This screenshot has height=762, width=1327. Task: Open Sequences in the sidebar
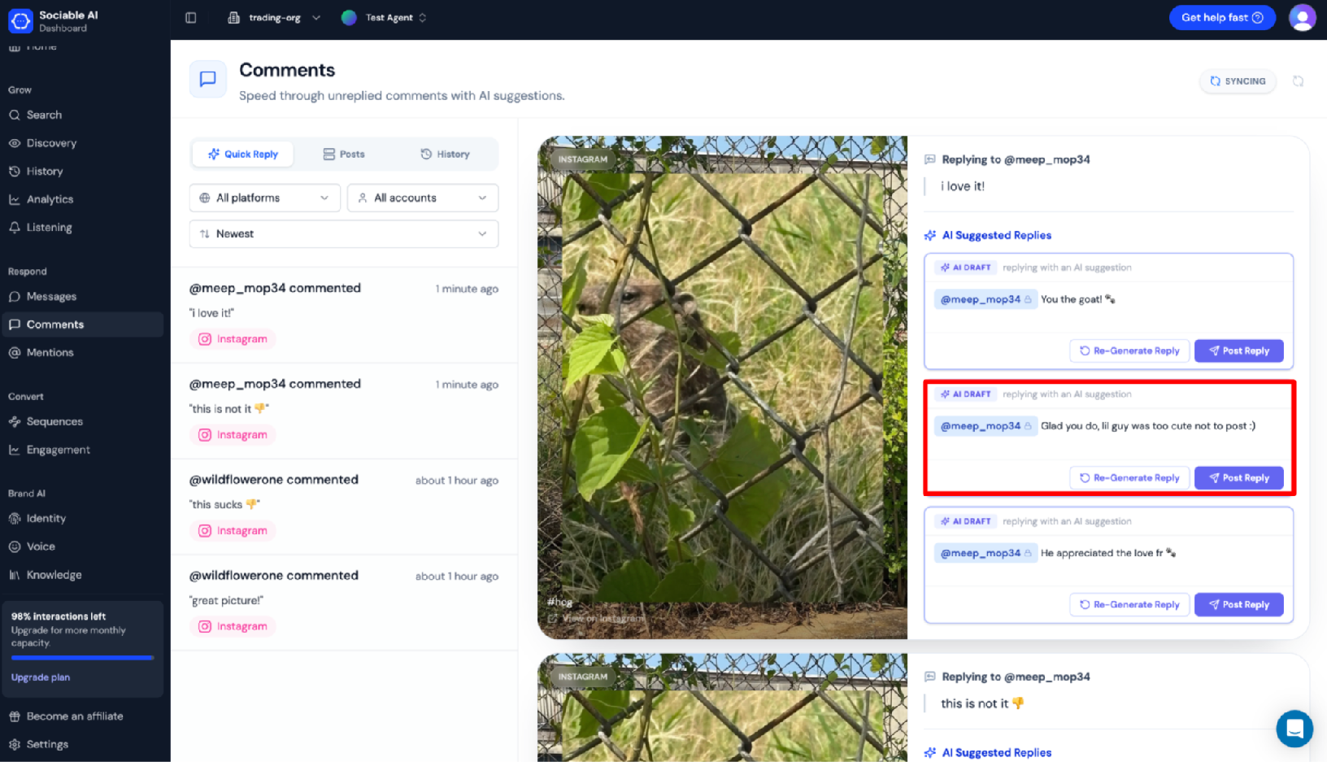coord(81,421)
